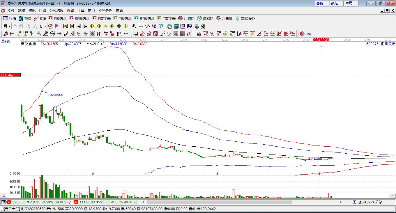This screenshot has width=396, height=213.
Task: Expand the volume panel up-arrow at left
Action: click(4, 196)
